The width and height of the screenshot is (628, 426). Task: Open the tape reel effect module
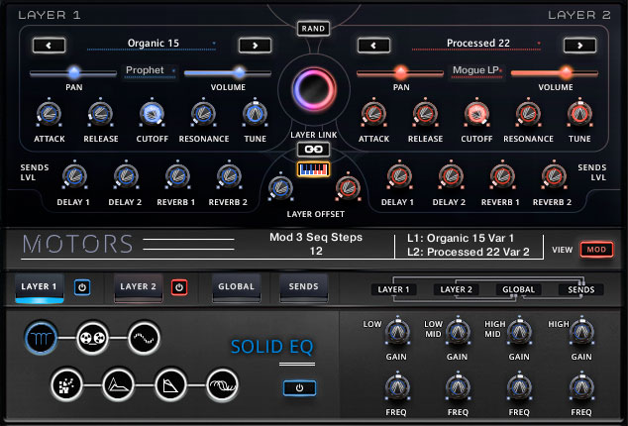tap(92, 337)
